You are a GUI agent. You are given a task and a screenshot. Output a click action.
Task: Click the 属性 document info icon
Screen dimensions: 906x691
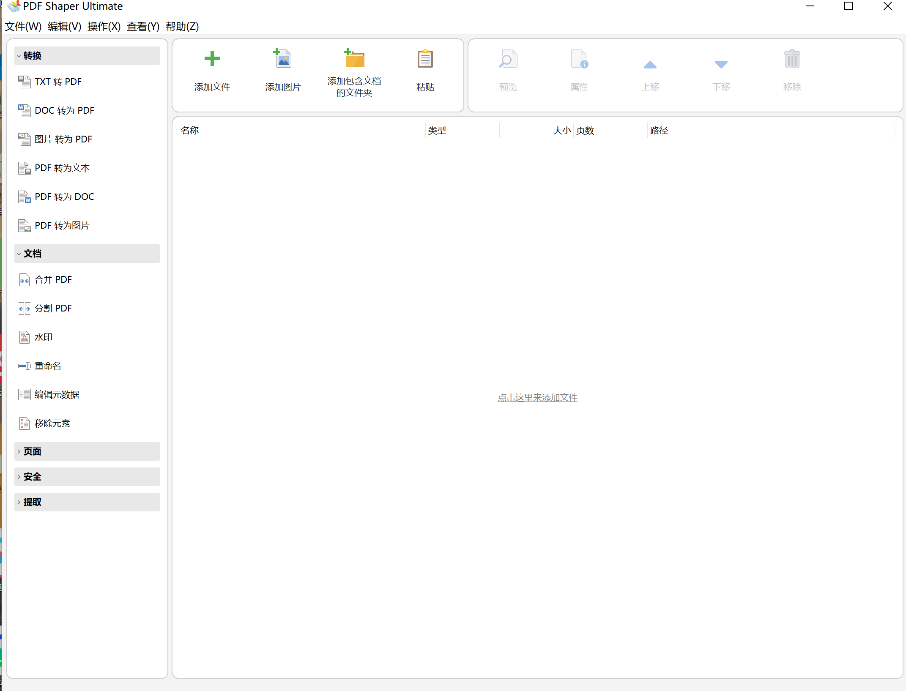[x=579, y=59]
